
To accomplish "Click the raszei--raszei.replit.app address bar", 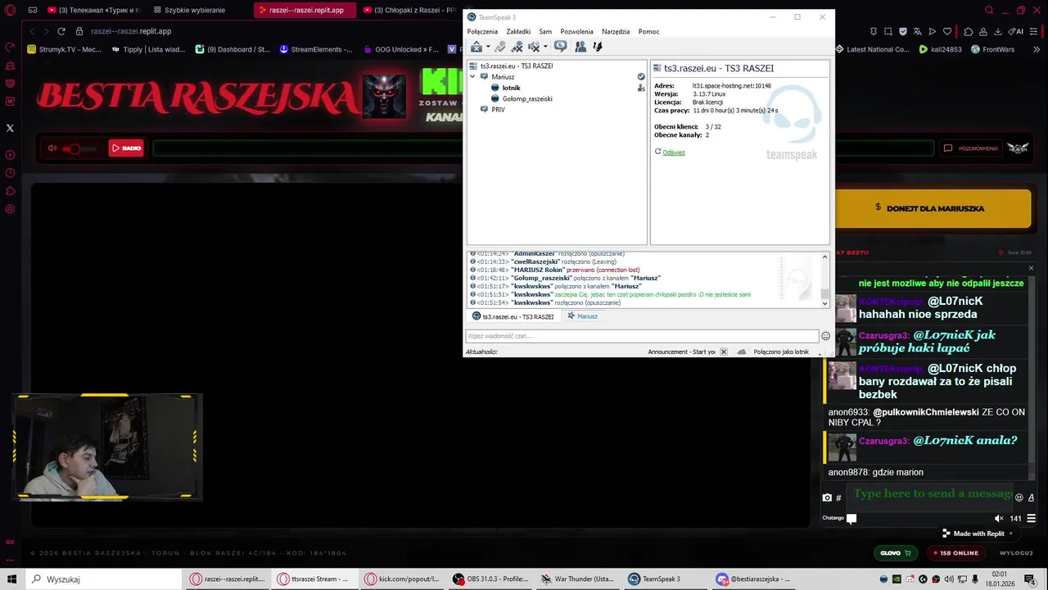I will tap(131, 31).
